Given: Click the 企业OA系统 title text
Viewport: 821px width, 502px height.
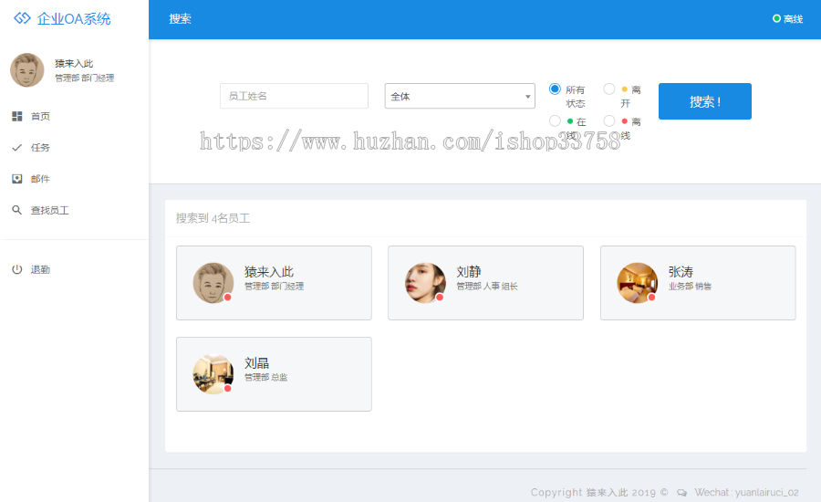Looking at the screenshot, I should (74, 19).
